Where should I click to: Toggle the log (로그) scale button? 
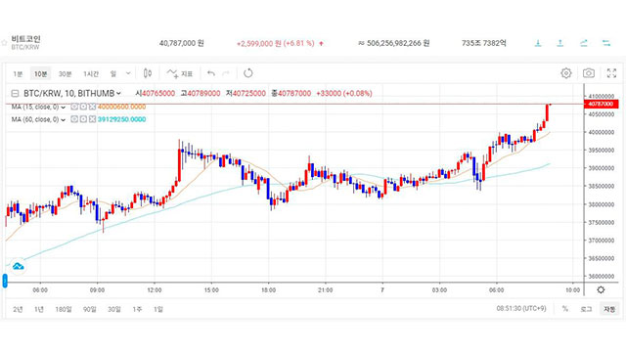[x=586, y=309]
